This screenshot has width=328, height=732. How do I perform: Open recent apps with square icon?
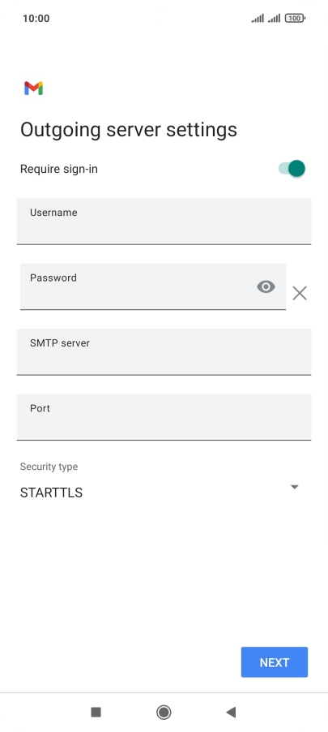click(96, 712)
